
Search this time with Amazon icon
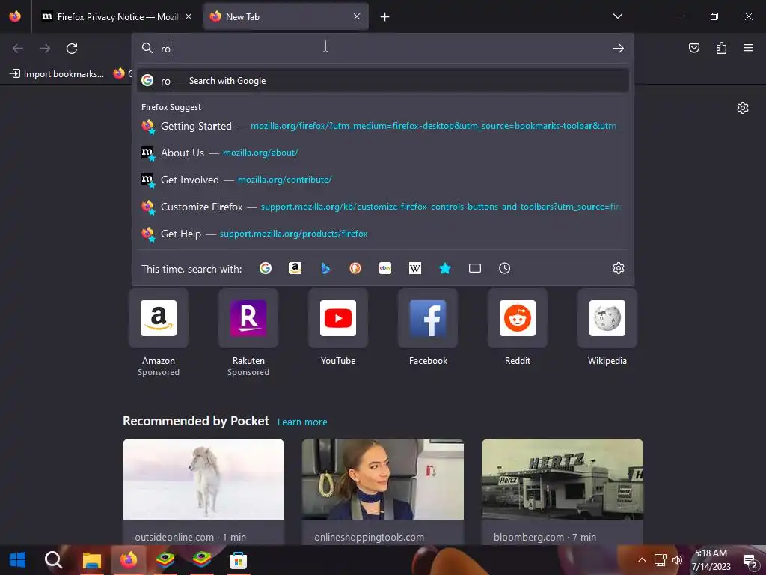coord(295,268)
